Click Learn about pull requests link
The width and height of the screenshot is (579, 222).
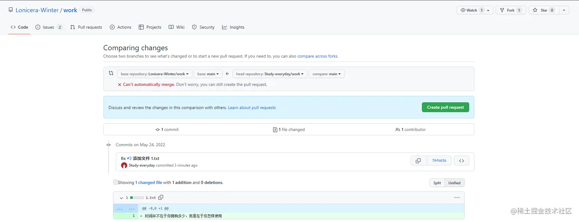coord(252,108)
